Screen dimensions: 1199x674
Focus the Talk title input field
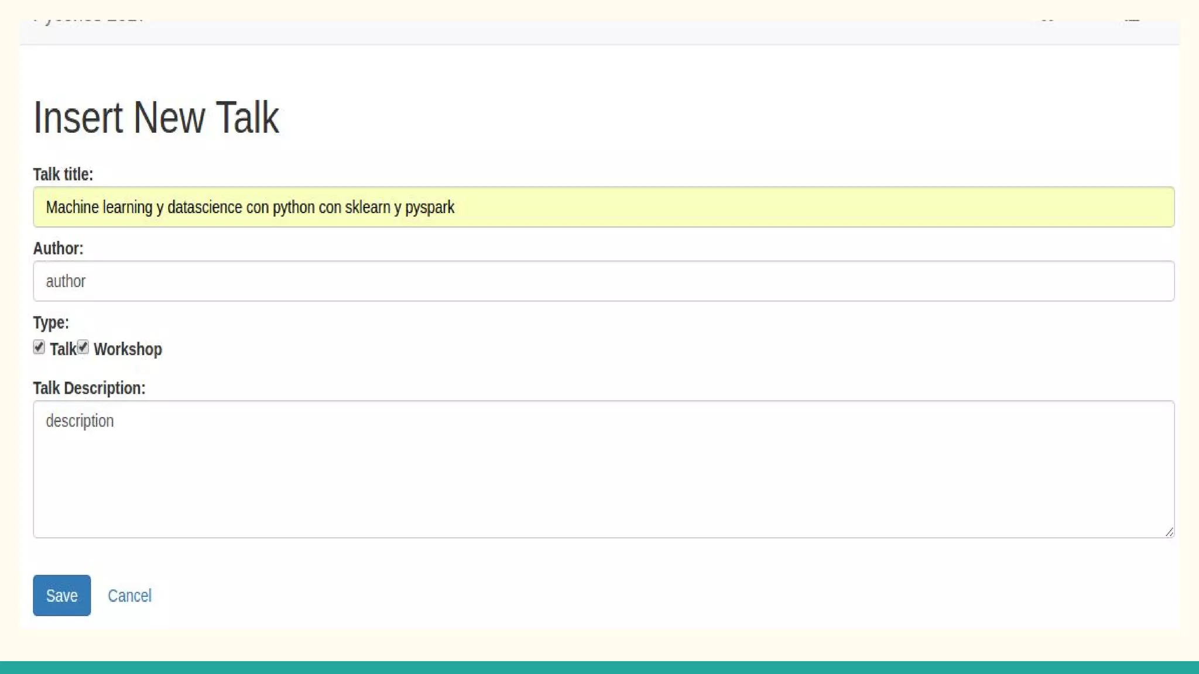(603, 207)
